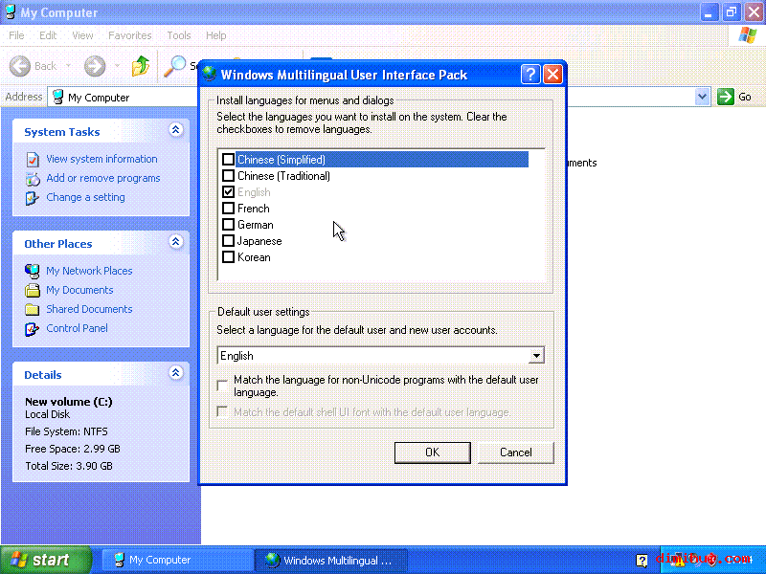Click the My Network Places icon
This screenshot has width=766, height=574.
tap(33, 271)
